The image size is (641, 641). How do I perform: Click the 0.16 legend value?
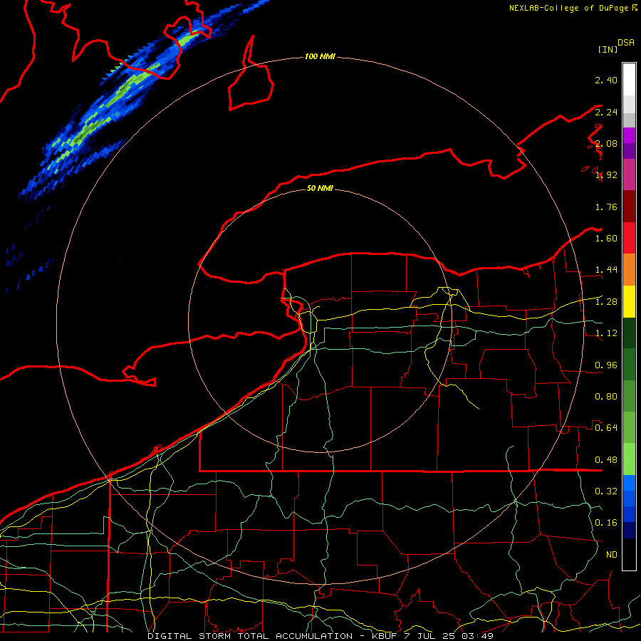coord(606,523)
